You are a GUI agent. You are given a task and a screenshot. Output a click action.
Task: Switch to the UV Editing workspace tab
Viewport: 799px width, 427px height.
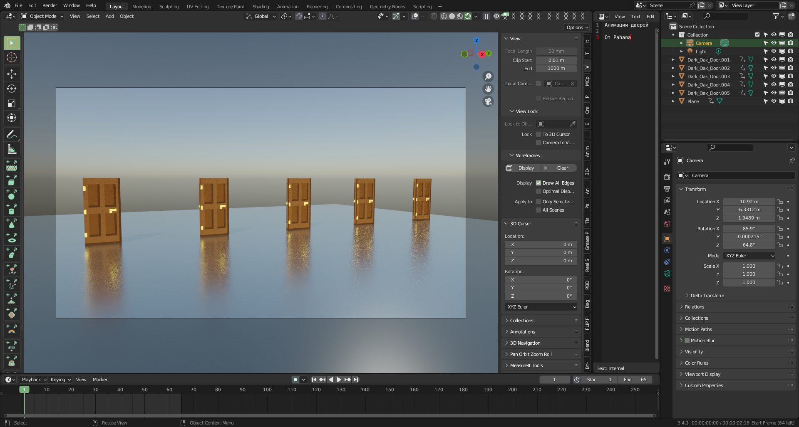(197, 6)
